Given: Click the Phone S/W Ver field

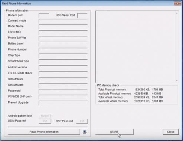Looking at the screenshot, I should [x=63, y=39].
